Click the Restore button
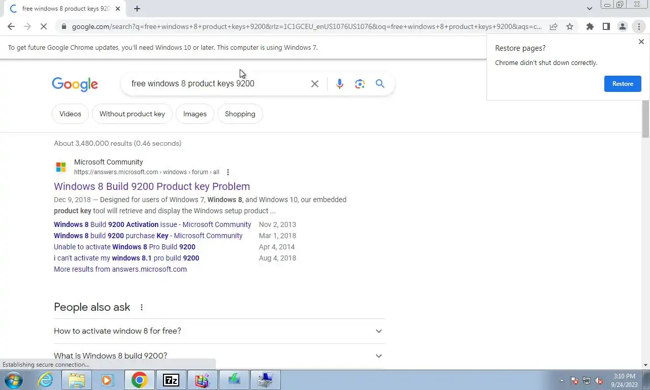Screen dimensions: 650x390 pyautogui.click(x=623, y=84)
